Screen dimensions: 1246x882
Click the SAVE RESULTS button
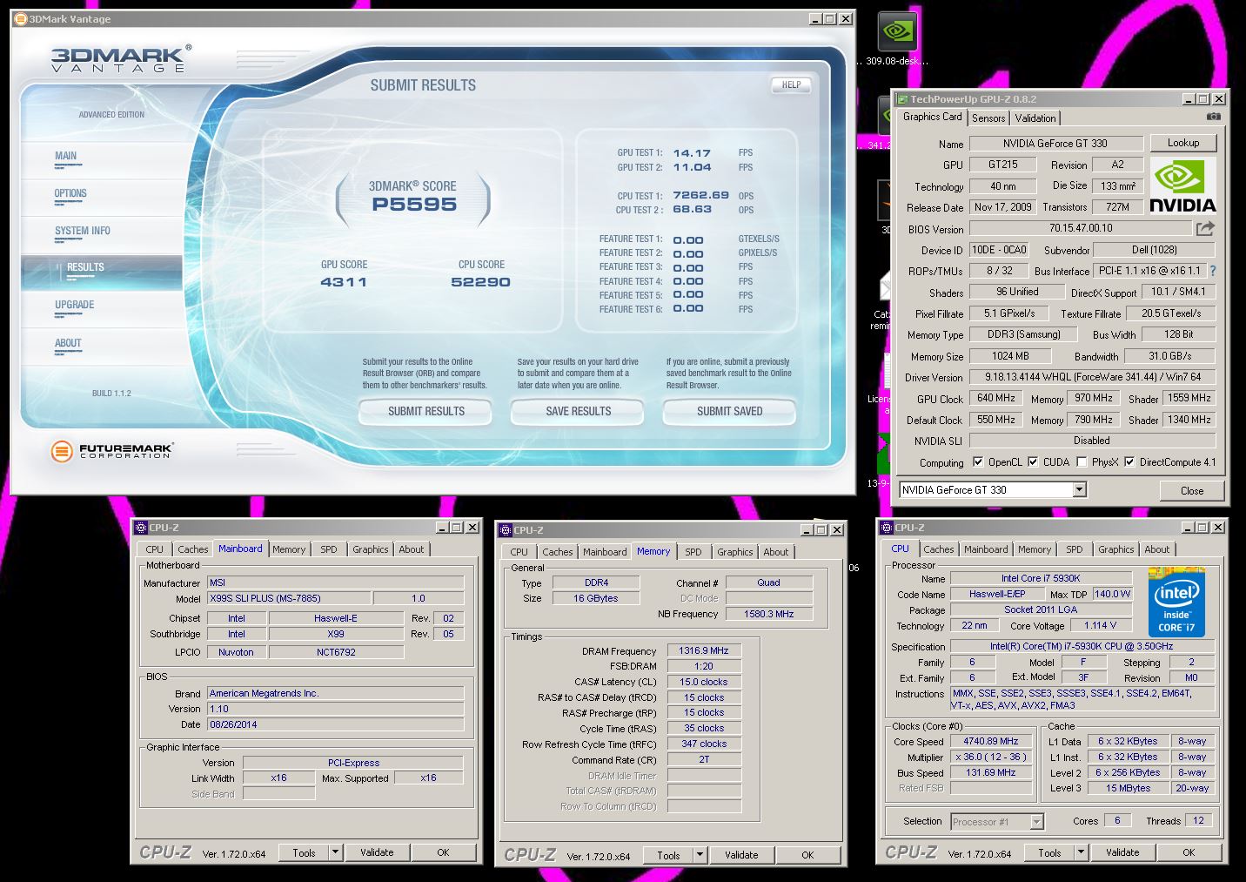click(578, 411)
